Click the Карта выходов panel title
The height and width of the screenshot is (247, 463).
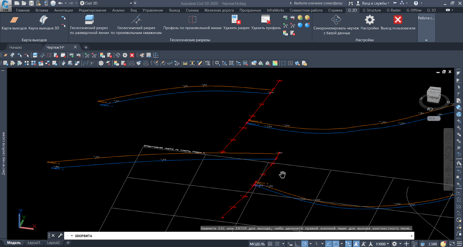click(x=34, y=40)
